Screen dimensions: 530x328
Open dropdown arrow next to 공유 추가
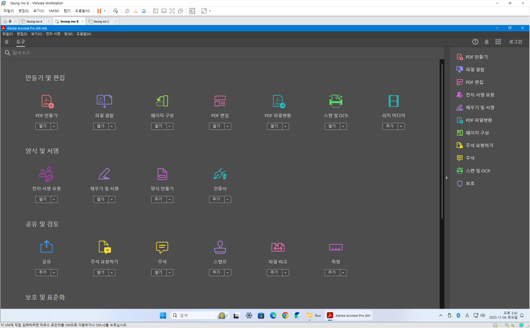(x=54, y=273)
